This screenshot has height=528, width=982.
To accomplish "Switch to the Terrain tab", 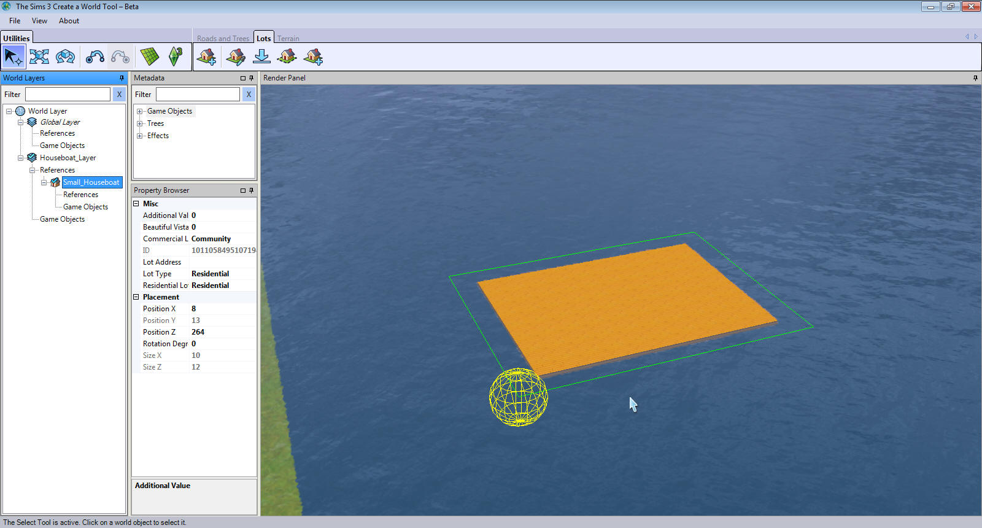I will point(288,38).
